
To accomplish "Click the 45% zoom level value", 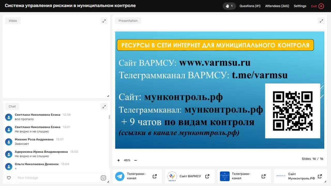I will [127, 160].
